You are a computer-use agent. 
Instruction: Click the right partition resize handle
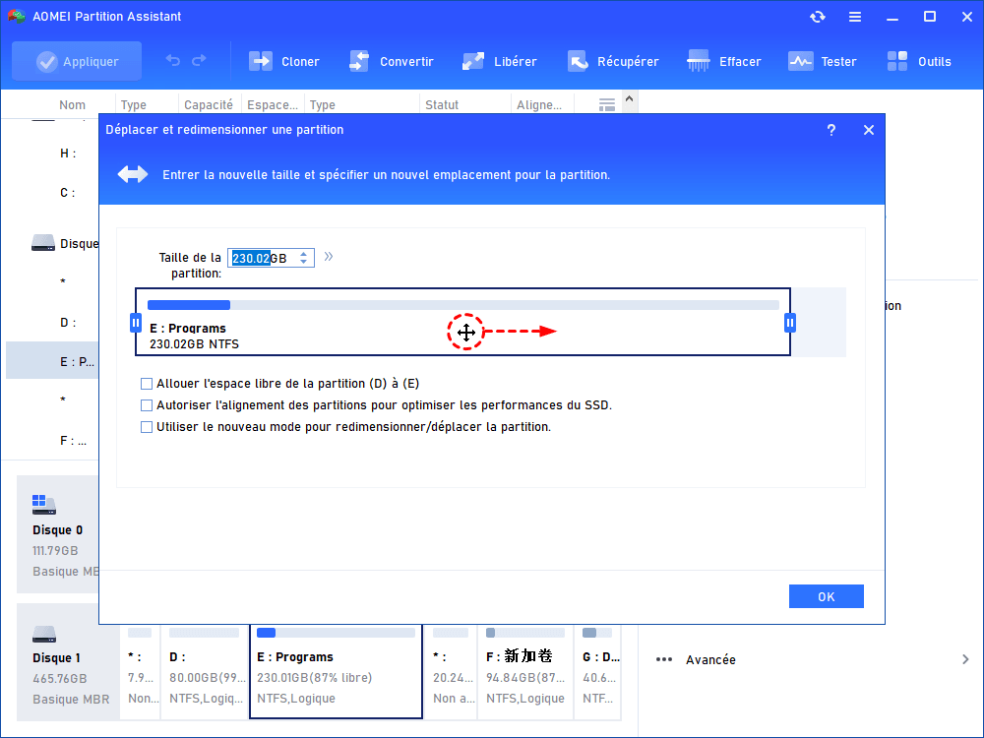click(790, 323)
